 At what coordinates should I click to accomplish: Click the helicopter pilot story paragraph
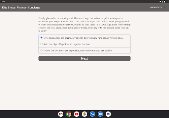point(84,25)
